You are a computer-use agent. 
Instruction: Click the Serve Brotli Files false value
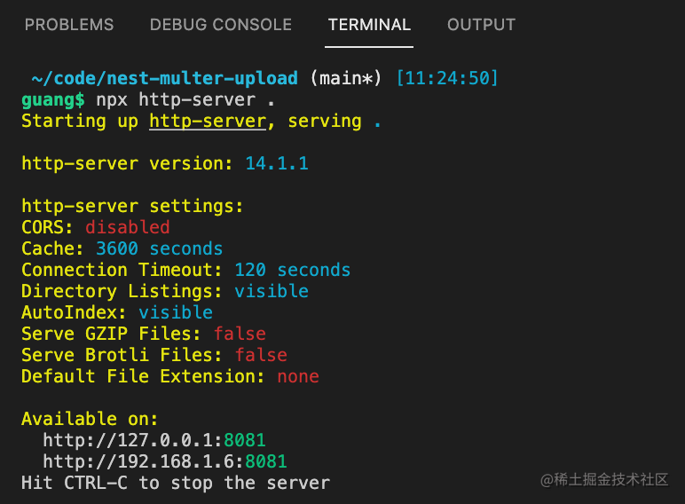tap(261, 355)
